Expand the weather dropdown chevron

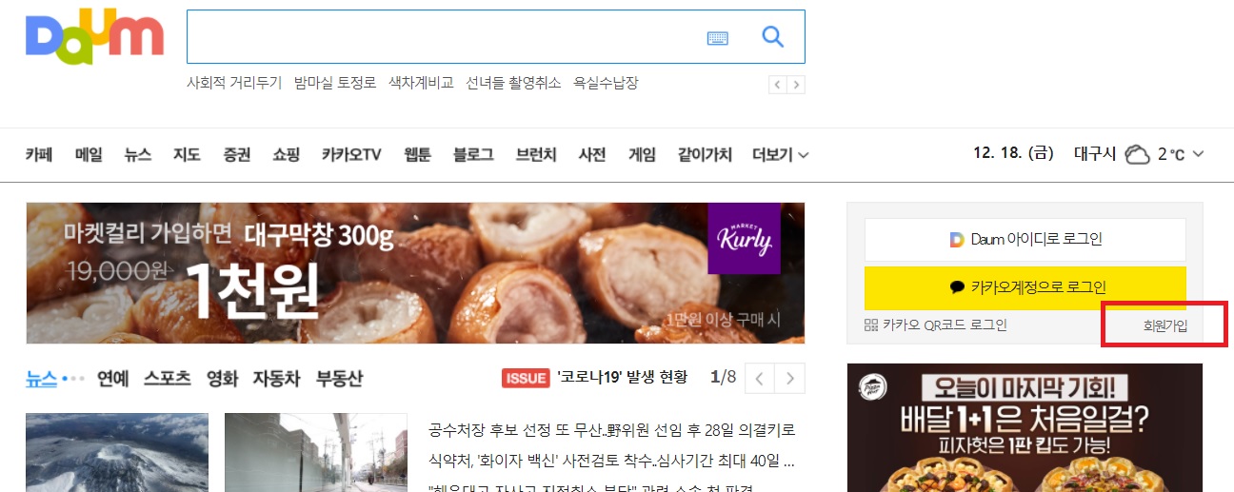1198,154
